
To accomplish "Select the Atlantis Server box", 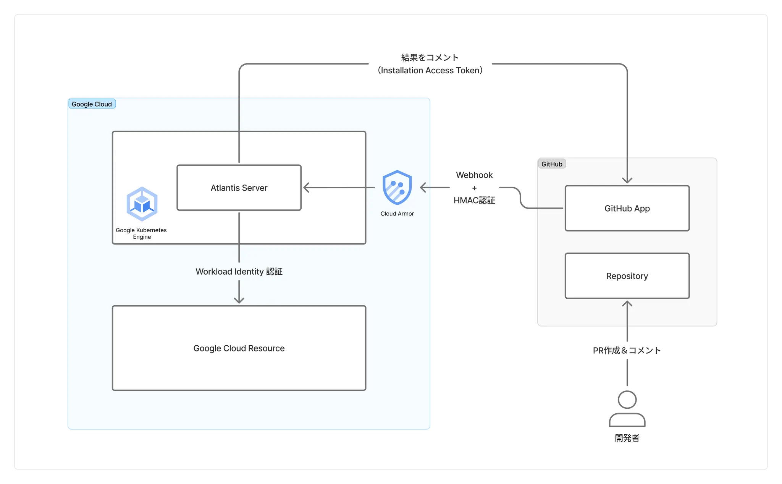I will coord(239,188).
